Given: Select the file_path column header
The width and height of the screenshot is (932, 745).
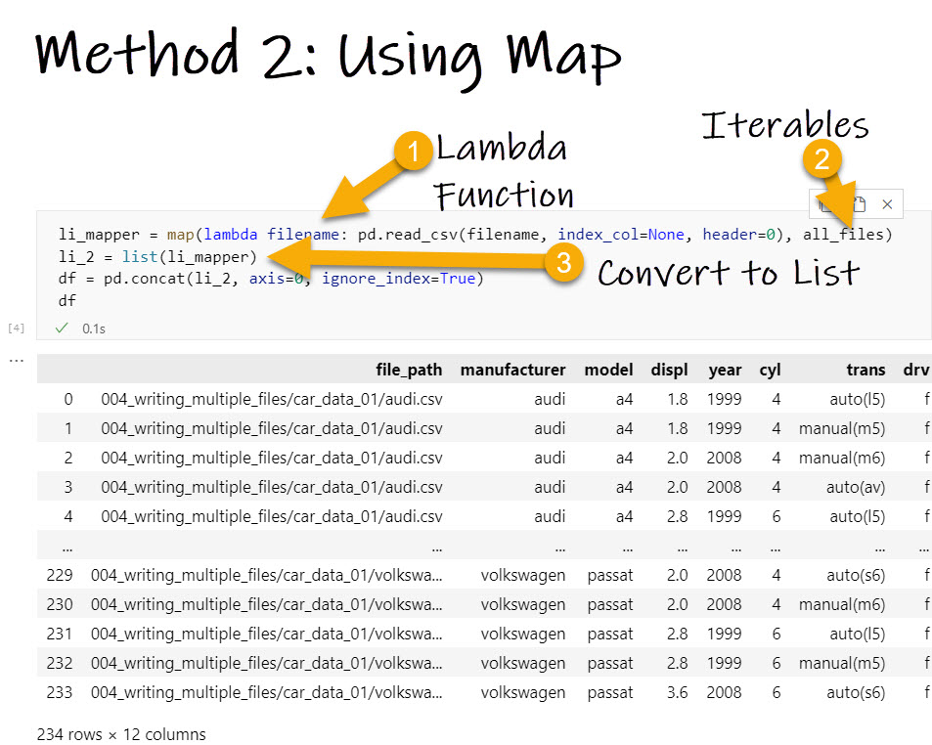Looking at the screenshot, I should point(410,370).
